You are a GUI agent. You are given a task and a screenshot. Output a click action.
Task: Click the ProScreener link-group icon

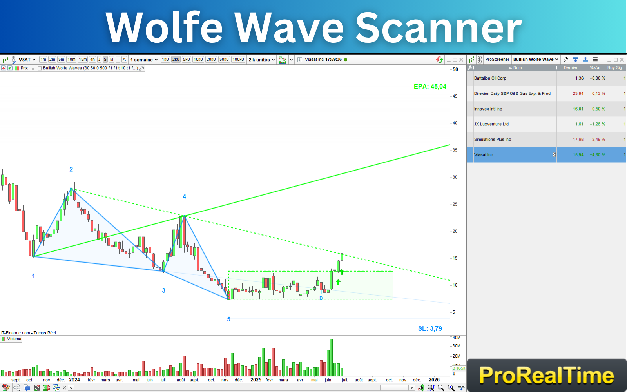pyautogui.click(x=480, y=60)
